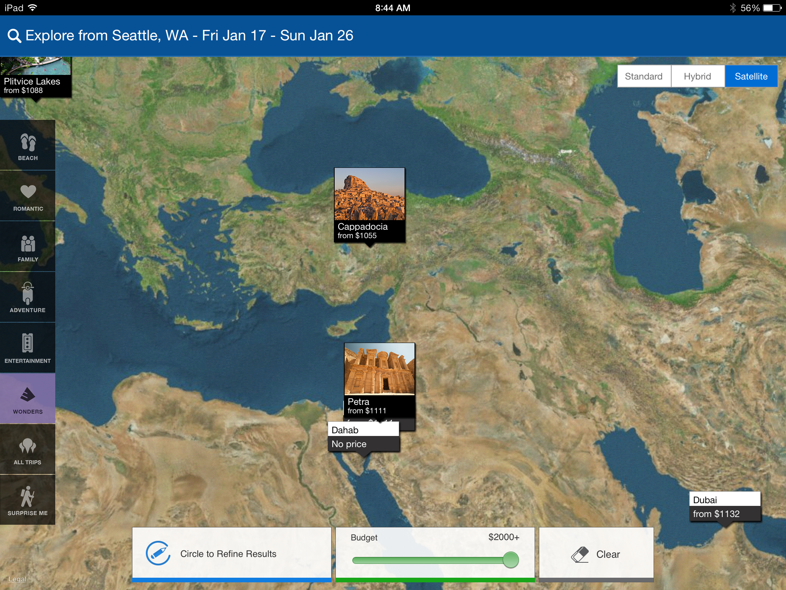
Task: Select Satellite map view
Action: [751, 76]
